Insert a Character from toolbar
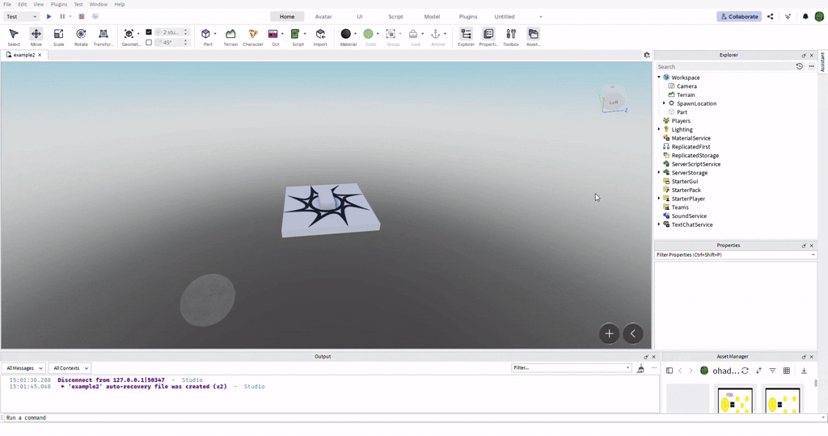 [253, 36]
